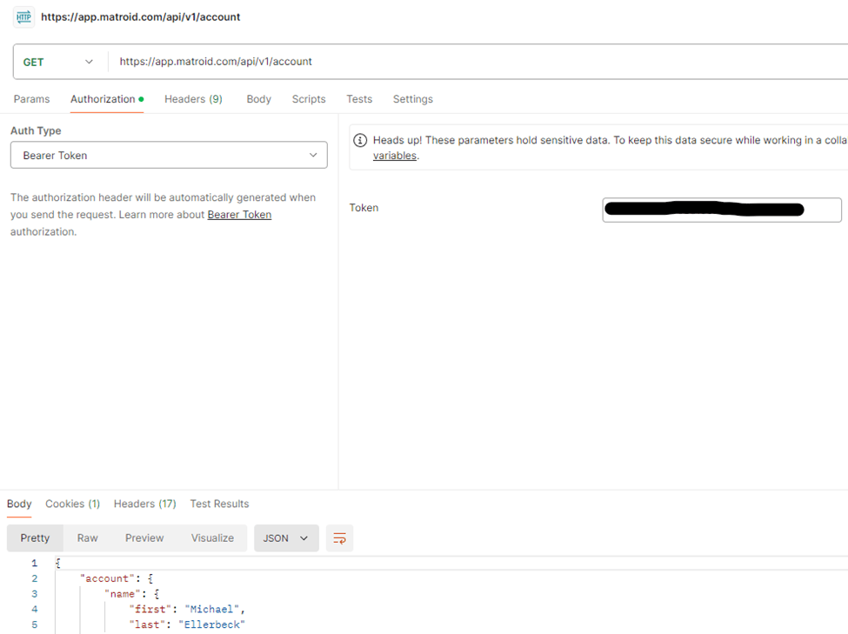848x634 pixels.
Task: Open the Scripts tab
Action: [309, 99]
